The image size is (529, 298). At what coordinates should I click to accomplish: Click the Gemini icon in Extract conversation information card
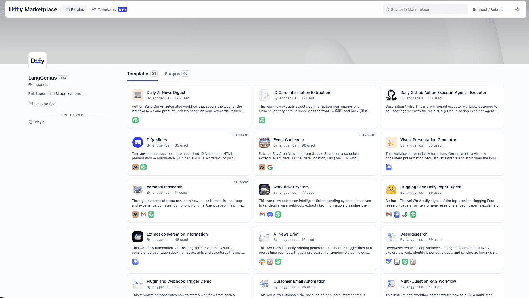(x=135, y=262)
